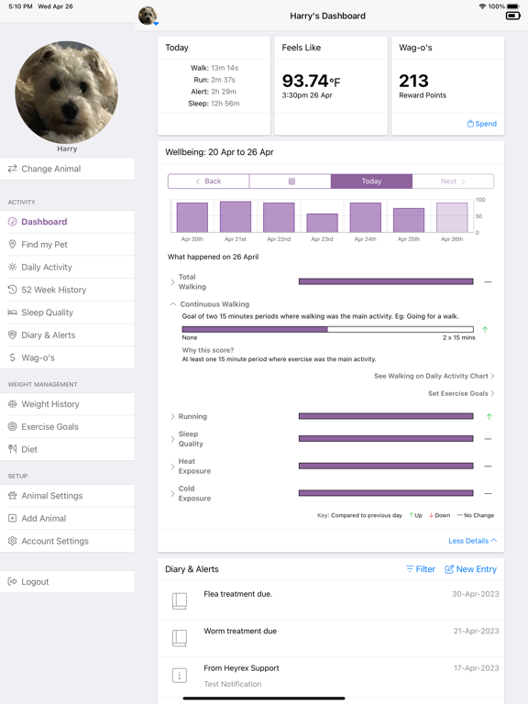The width and height of the screenshot is (528, 704).
Task: Tap New Entry in Diary & Alerts
Action: click(x=470, y=569)
